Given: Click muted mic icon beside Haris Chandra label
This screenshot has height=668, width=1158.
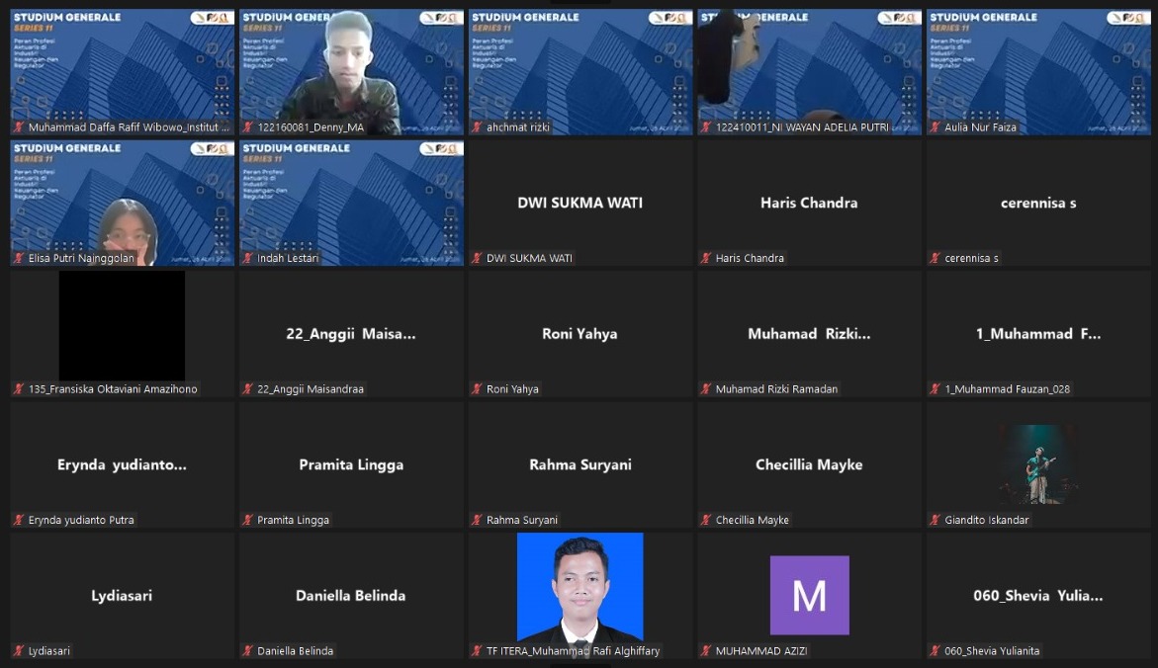Looking at the screenshot, I should pyautogui.click(x=706, y=258).
